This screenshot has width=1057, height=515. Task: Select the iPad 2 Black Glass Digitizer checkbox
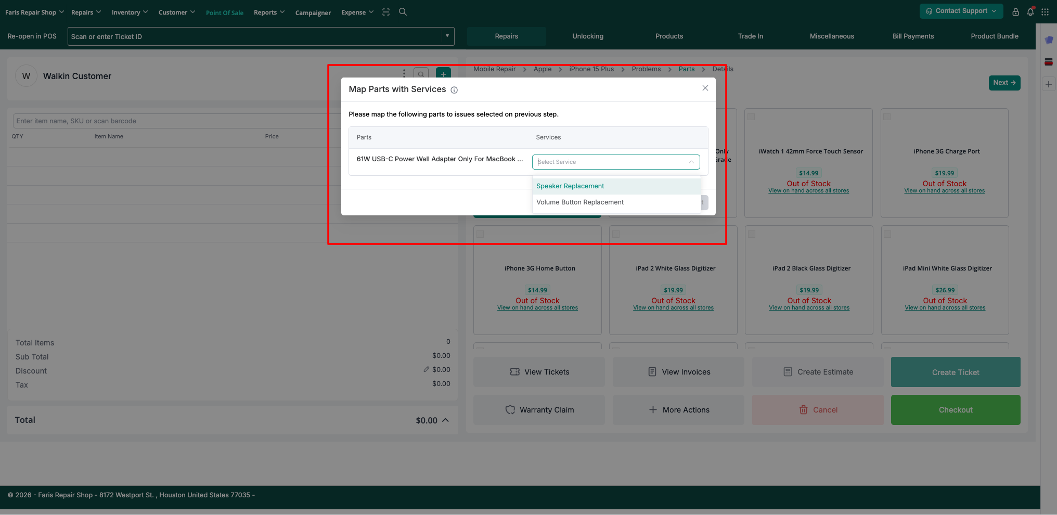pos(752,234)
